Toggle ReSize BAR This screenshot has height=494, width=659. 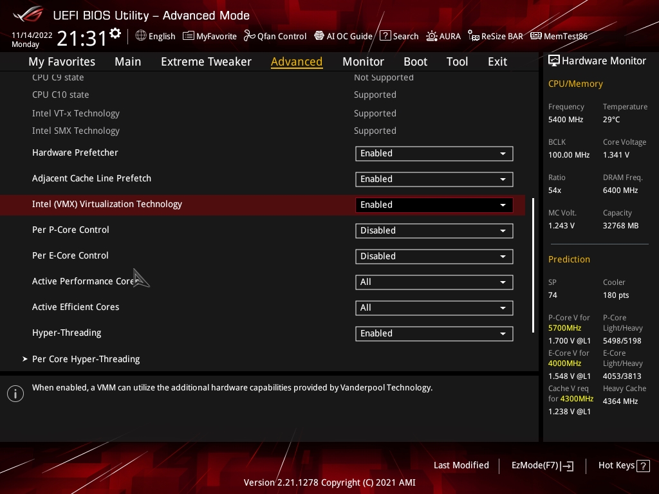click(496, 36)
